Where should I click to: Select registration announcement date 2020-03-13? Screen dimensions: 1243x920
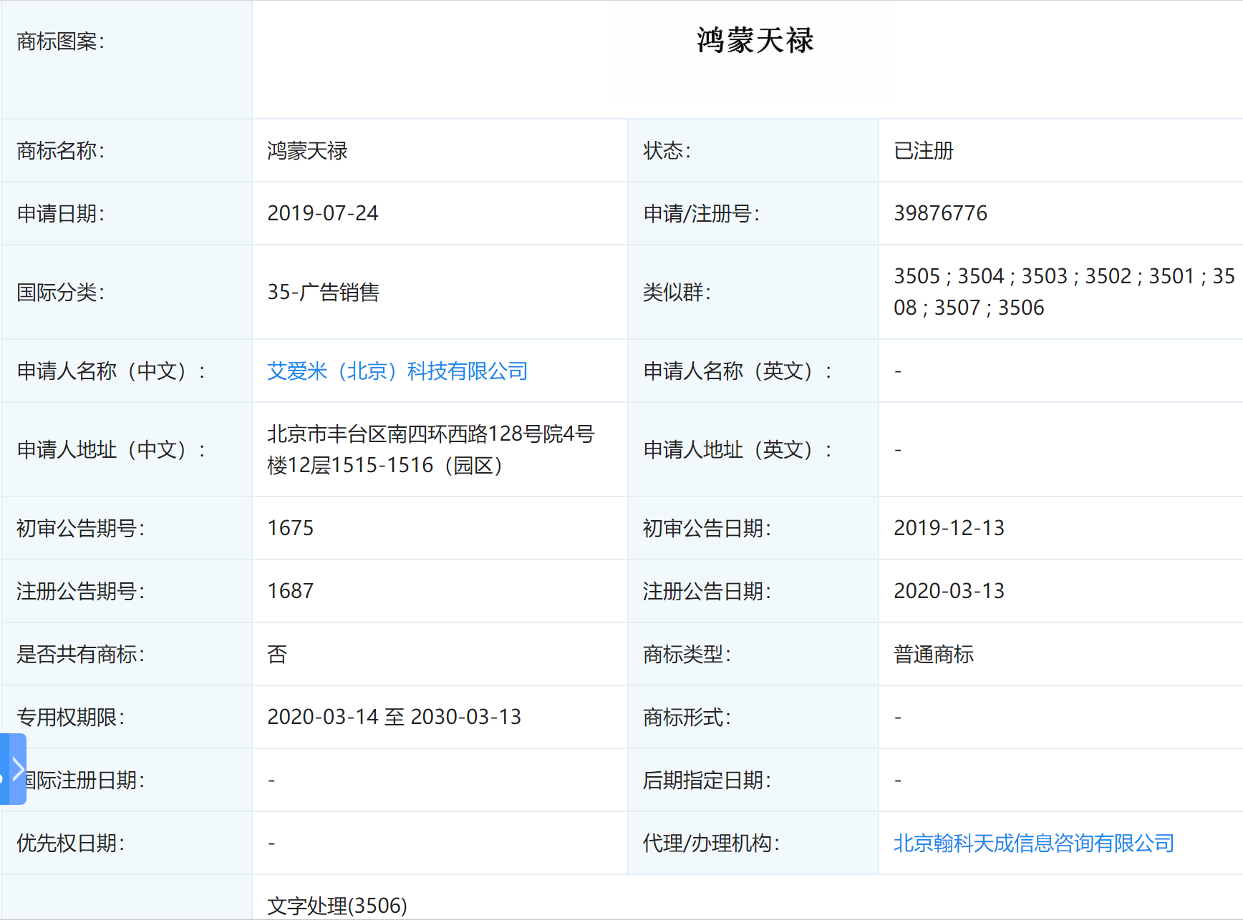pos(949,591)
